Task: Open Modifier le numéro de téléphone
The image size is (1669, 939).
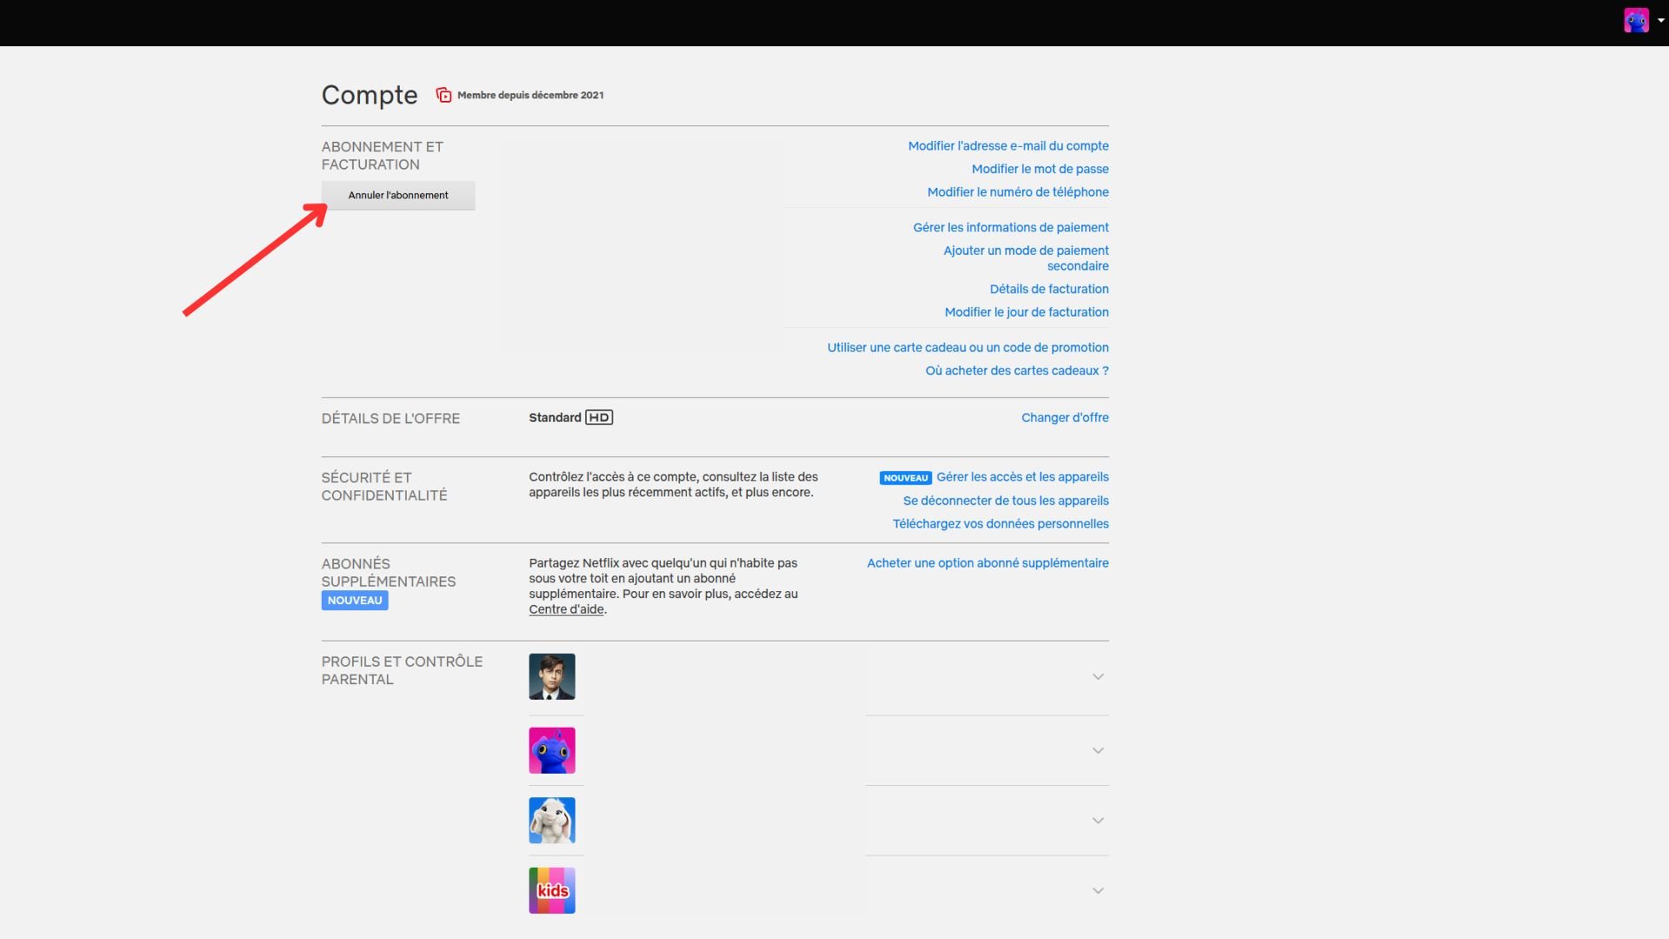Action: [x=1018, y=192]
